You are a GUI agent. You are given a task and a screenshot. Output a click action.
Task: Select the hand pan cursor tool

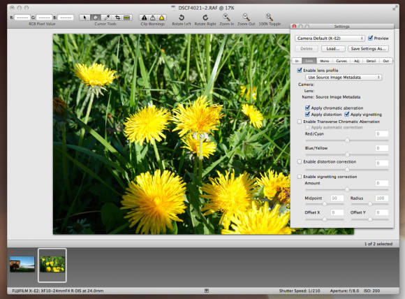click(95, 17)
